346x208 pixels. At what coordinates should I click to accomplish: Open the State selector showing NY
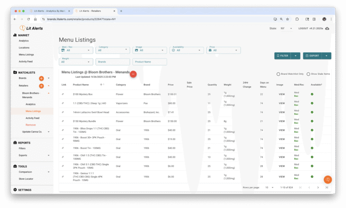point(286,28)
